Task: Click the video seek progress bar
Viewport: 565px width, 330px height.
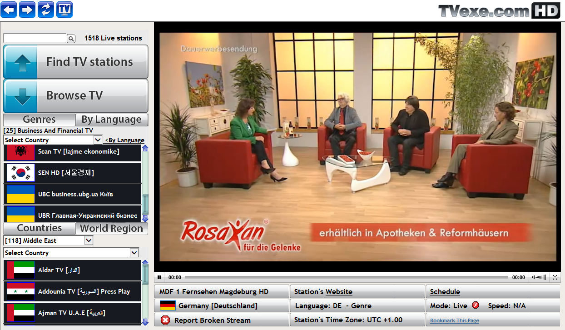Action: click(x=347, y=277)
